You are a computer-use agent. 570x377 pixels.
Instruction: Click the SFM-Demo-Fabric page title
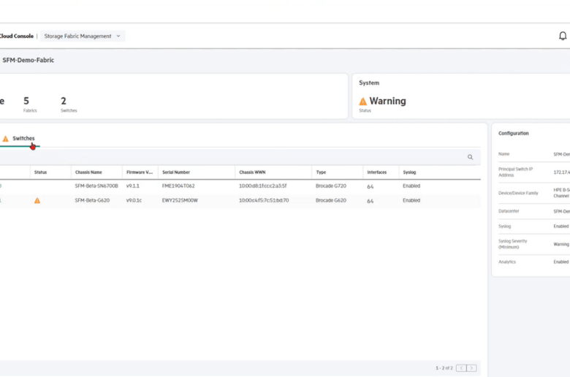point(28,60)
